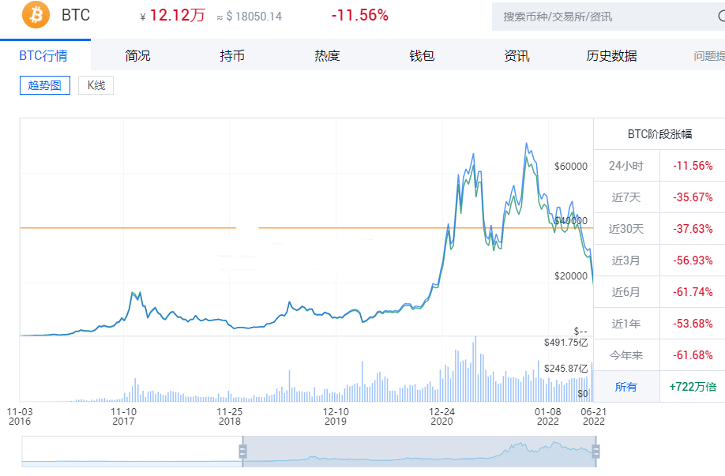Viewport: 725px width, 476px height.
Task: Select the 近1年 period row
Action: point(659,324)
